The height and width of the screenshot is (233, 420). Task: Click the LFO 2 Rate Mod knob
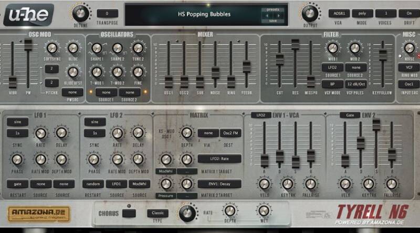[117, 159]
